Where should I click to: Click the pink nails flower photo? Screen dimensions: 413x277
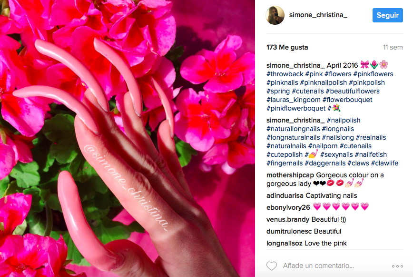128,138
